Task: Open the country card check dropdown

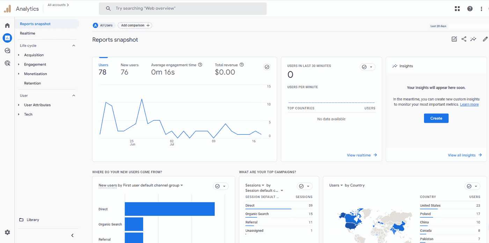Action: pyautogui.click(x=473, y=186)
